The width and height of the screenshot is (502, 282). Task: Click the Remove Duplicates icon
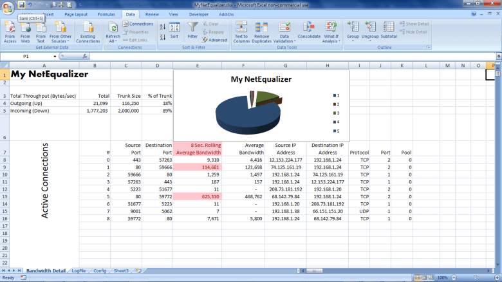(262, 30)
